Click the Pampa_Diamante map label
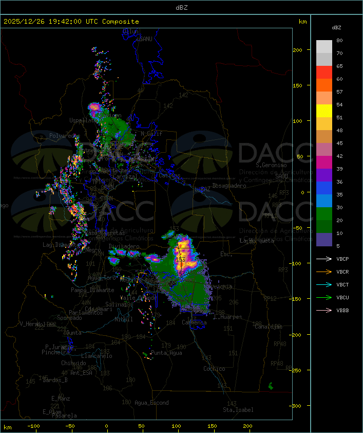Viewport: 363px width, 433px height. 92,290
